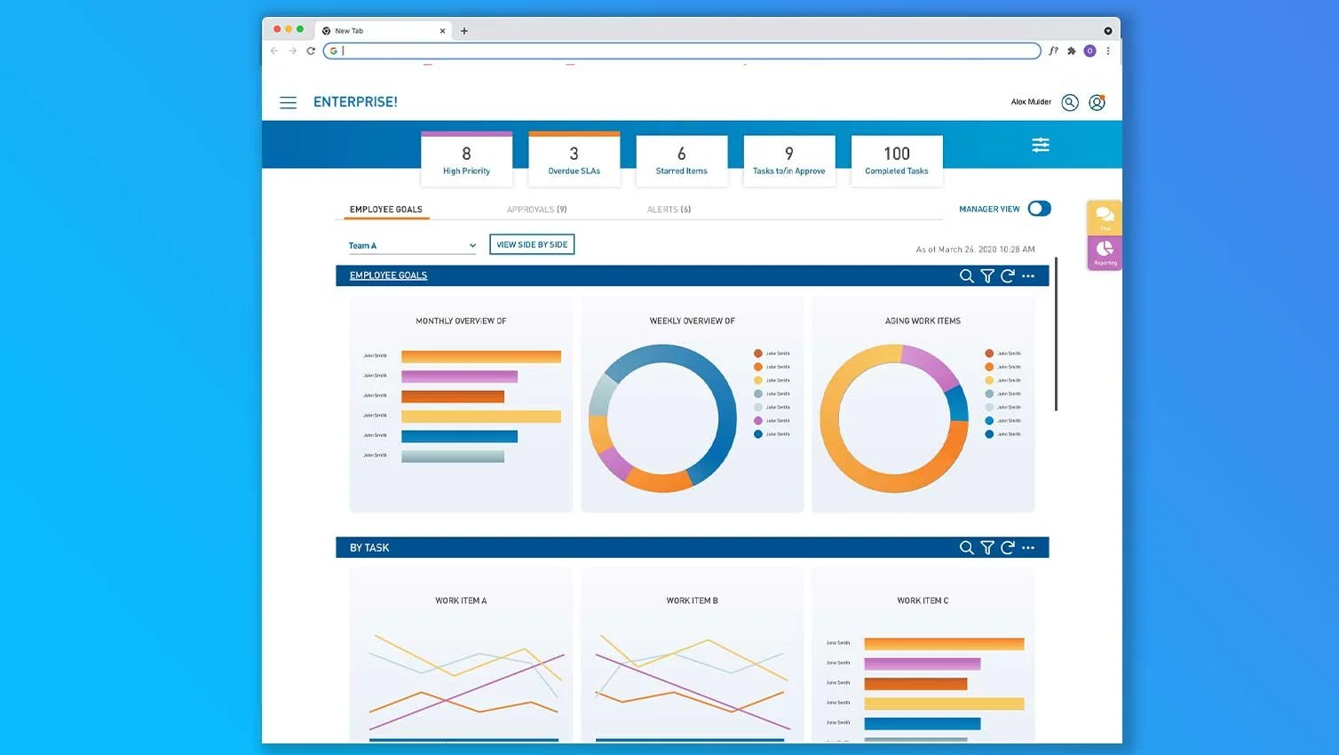Click the Chat side panel icon
The height and width of the screenshot is (755, 1339).
[x=1105, y=218]
